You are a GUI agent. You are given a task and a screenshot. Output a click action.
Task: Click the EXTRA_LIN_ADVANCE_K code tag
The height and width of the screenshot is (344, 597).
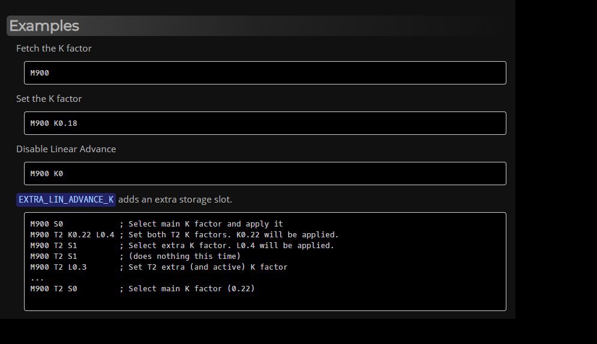click(x=66, y=200)
